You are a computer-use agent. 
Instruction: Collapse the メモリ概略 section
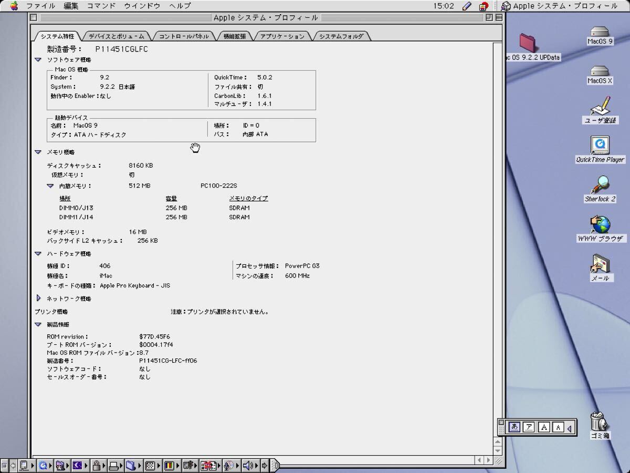[38, 152]
